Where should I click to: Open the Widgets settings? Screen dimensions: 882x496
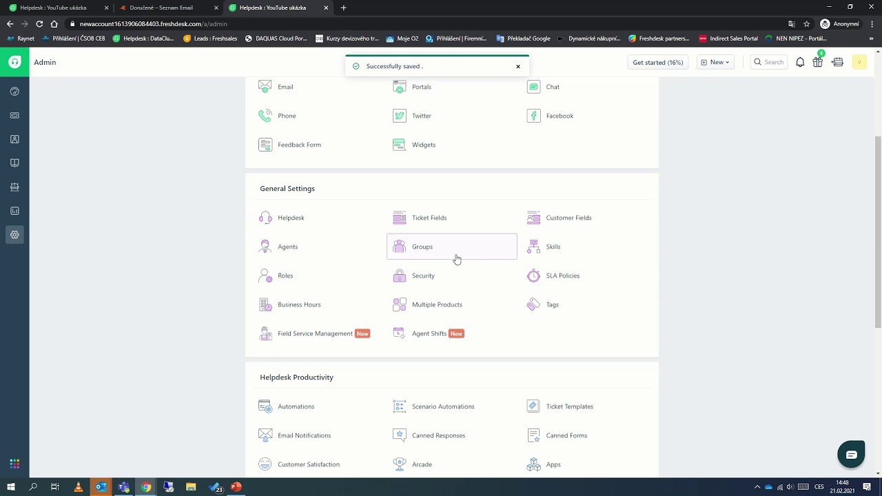[414, 145]
